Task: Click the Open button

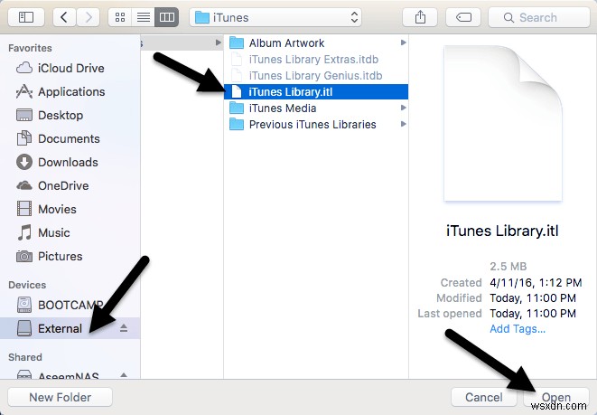Action: point(555,398)
